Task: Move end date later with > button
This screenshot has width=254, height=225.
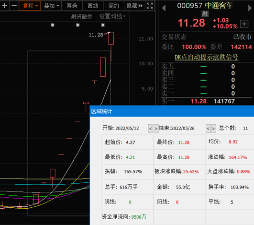Action: pyautogui.click(x=213, y=129)
